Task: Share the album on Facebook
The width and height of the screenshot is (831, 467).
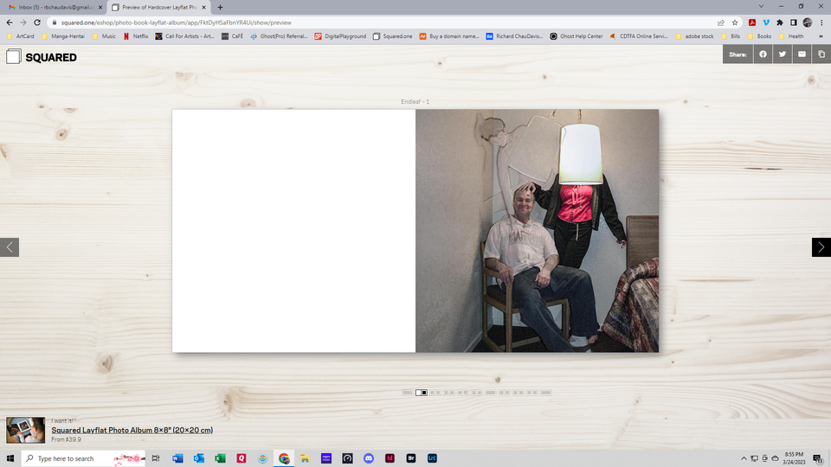Action: tap(763, 54)
